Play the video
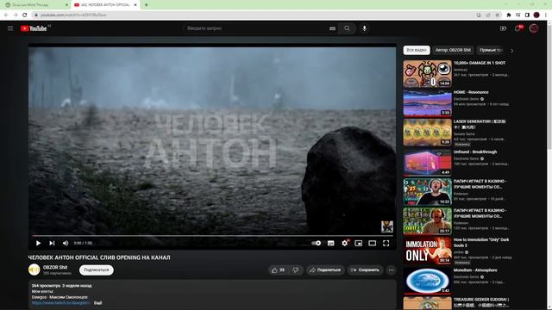The image size is (552, 310). click(x=38, y=243)
